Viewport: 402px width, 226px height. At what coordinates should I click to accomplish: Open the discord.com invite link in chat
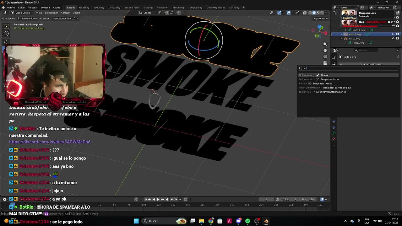pos(50,142)
